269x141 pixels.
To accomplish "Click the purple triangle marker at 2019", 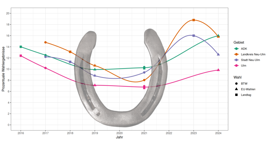I will (95, 76).
